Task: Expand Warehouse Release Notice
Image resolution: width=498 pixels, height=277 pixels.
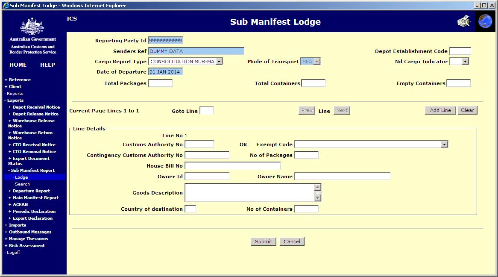Action: [32, 124]
